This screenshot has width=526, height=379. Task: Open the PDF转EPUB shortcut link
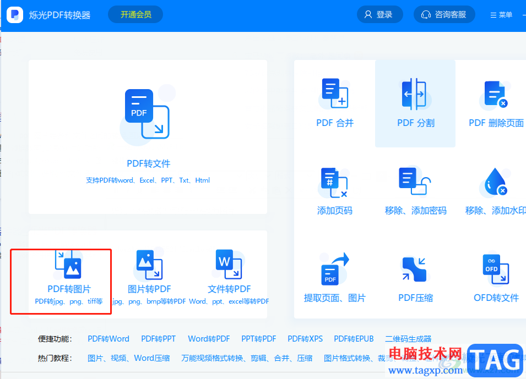354,339
